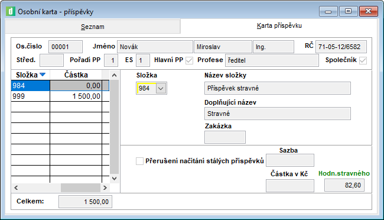Click the empty Střed. field
Screen dimensions: 384x220
pyautogui.click(x=51, y=60)
